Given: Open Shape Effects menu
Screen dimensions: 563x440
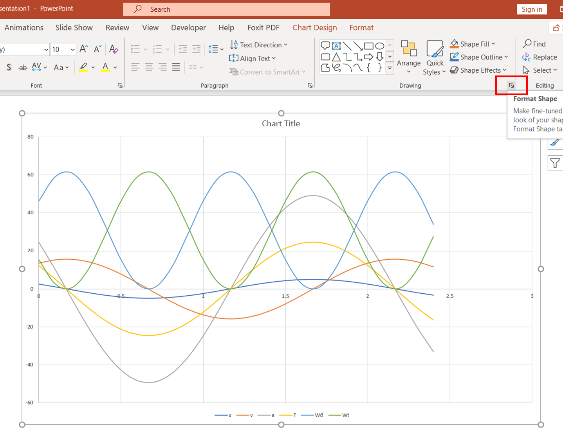Looking at the screenshot, I should coord(478,70).
